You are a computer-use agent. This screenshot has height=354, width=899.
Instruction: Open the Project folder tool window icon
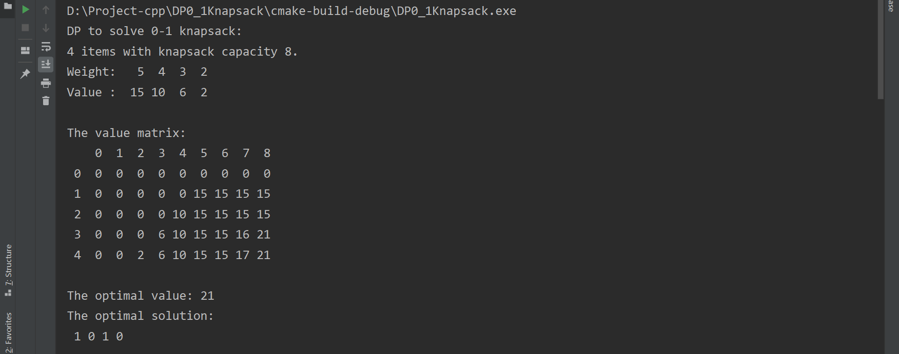(8, 7)
